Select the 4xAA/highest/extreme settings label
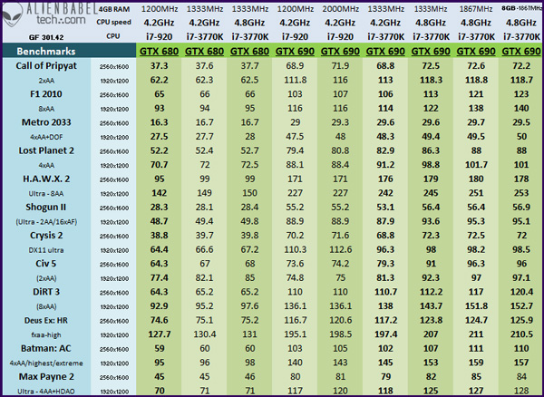 point(46,363)
